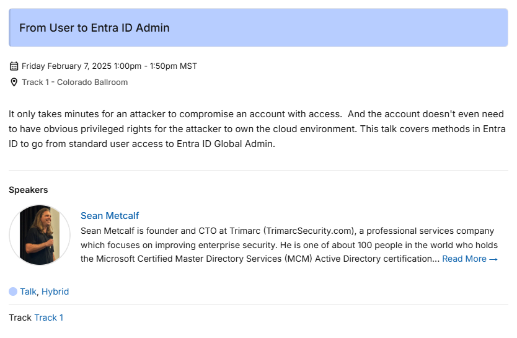Open the Talk session type link
Screen dimensions: 517x338
pos(28,291)
